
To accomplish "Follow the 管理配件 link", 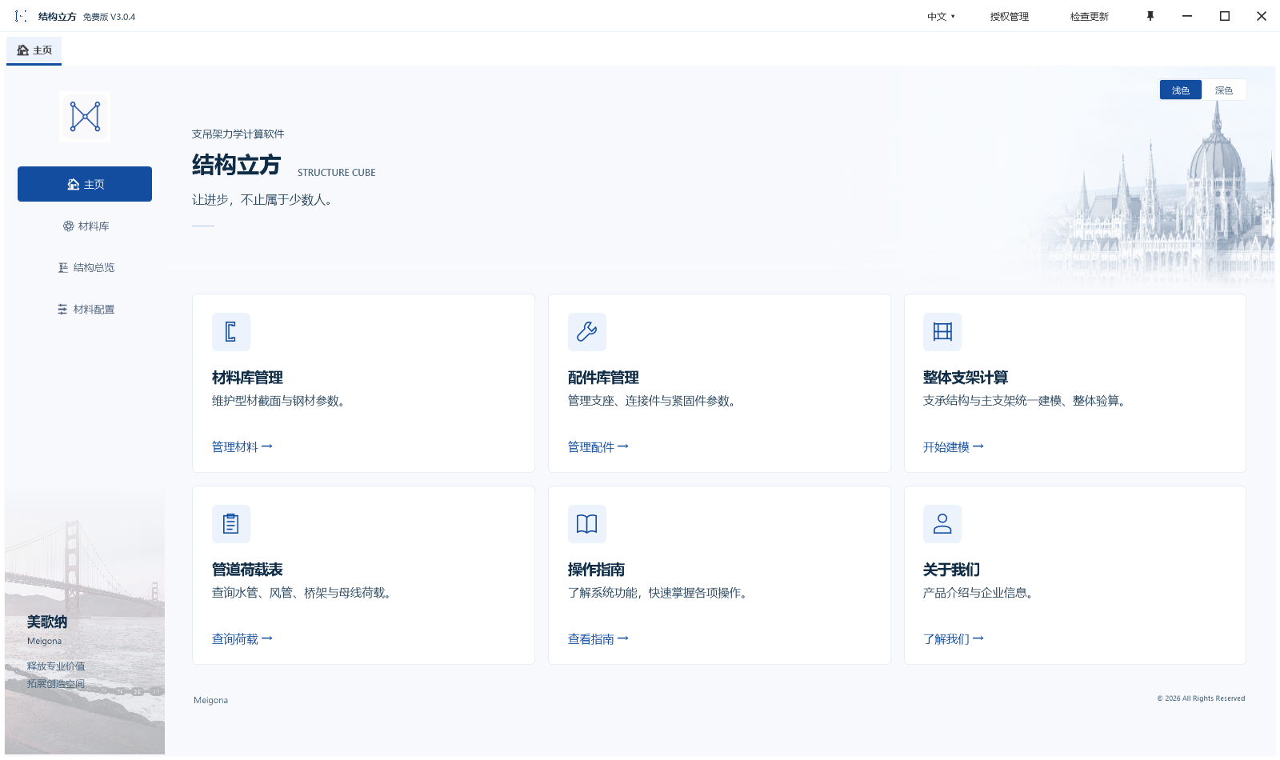I will click(598, 447).
